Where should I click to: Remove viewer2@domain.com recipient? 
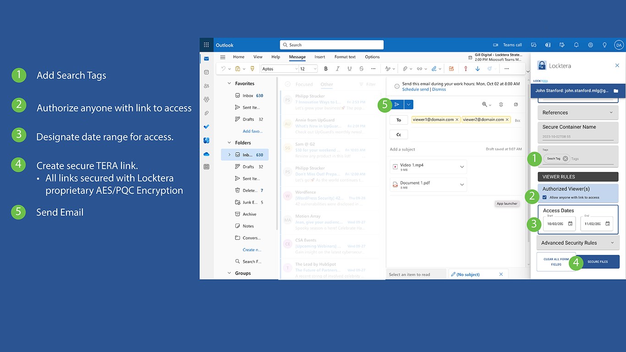tap(507, 120)
